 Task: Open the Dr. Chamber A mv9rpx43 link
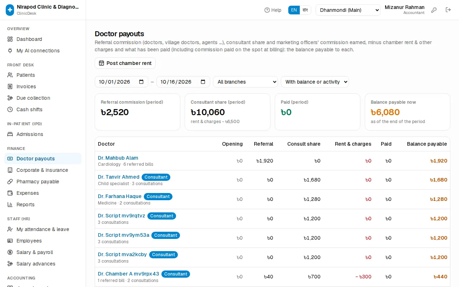(128, 274)
